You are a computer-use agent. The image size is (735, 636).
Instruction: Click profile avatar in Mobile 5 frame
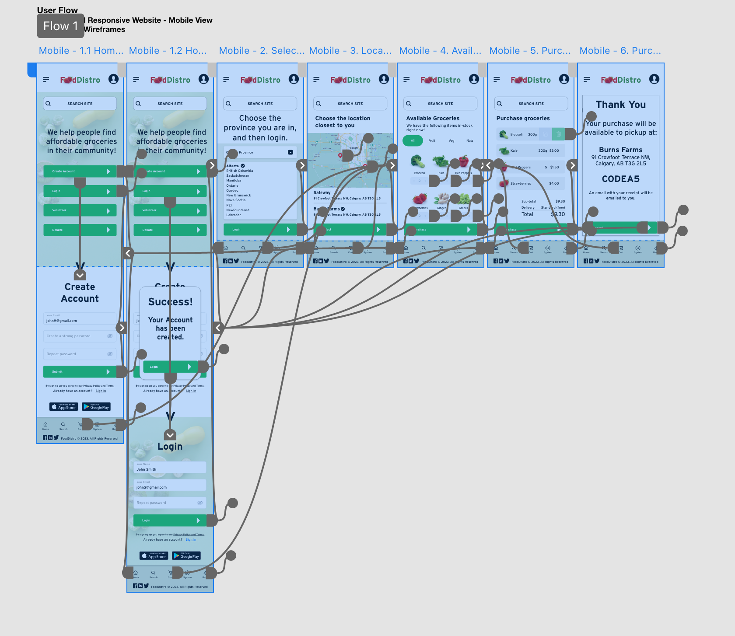point(564,79)
